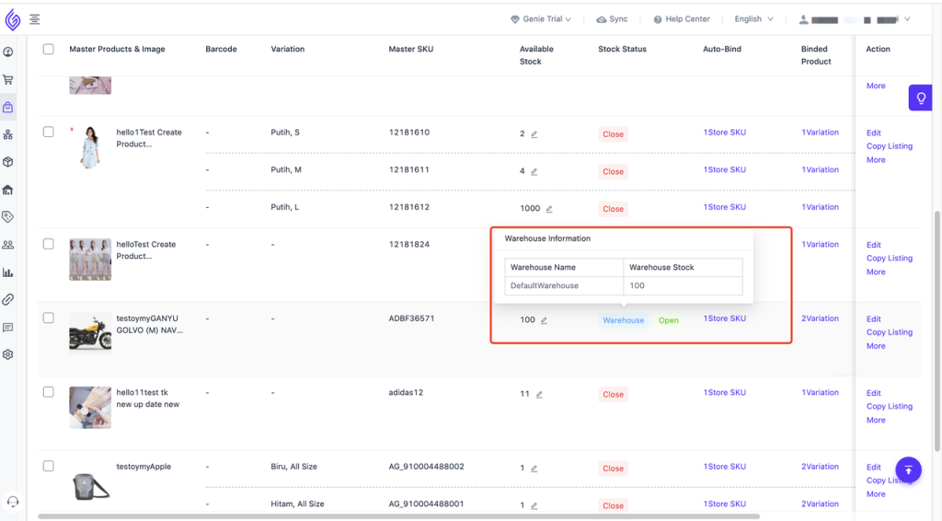The height and width of the screenshot is (521, 942).
Task: Open the reports bar chart sidebar icon
Action: click(8, 272)
